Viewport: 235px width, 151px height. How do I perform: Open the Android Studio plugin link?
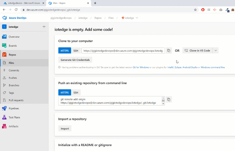[x=190, y=67]
